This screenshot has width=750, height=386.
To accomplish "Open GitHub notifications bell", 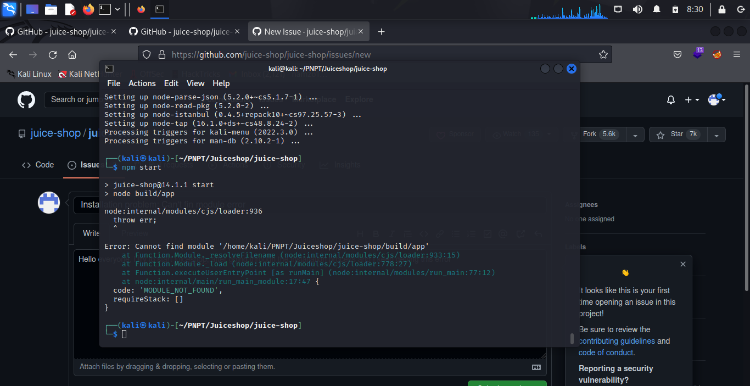I will tap(671, 100).
